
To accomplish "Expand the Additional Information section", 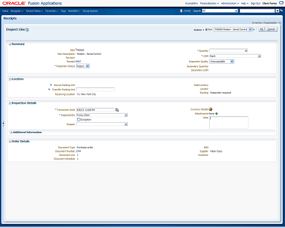I will (x=11, y=132).
